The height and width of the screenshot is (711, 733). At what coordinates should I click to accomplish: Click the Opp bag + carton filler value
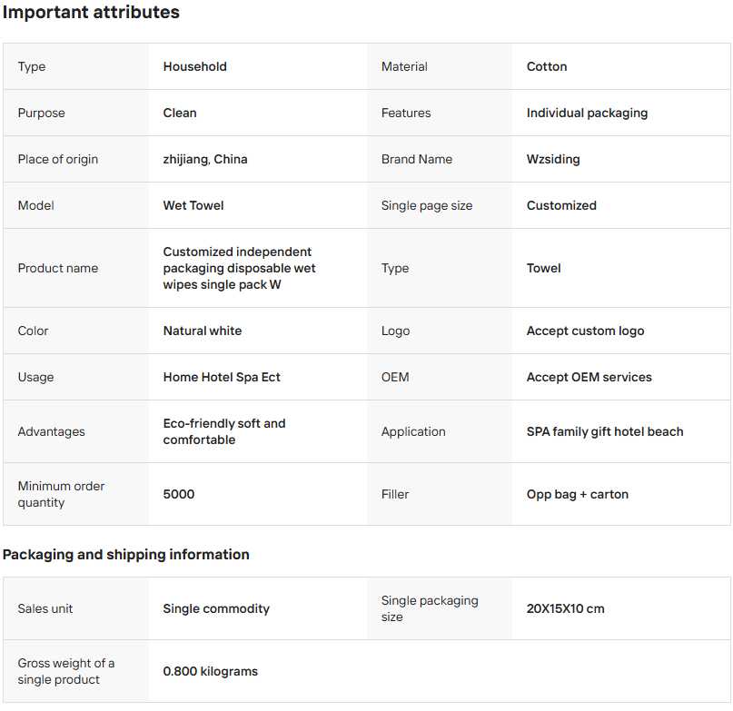click(x=578, y=495)
